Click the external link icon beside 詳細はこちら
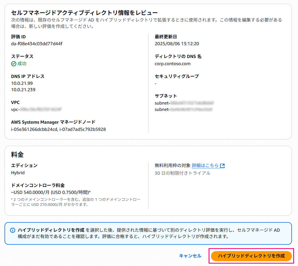 (x=222, y=166)
